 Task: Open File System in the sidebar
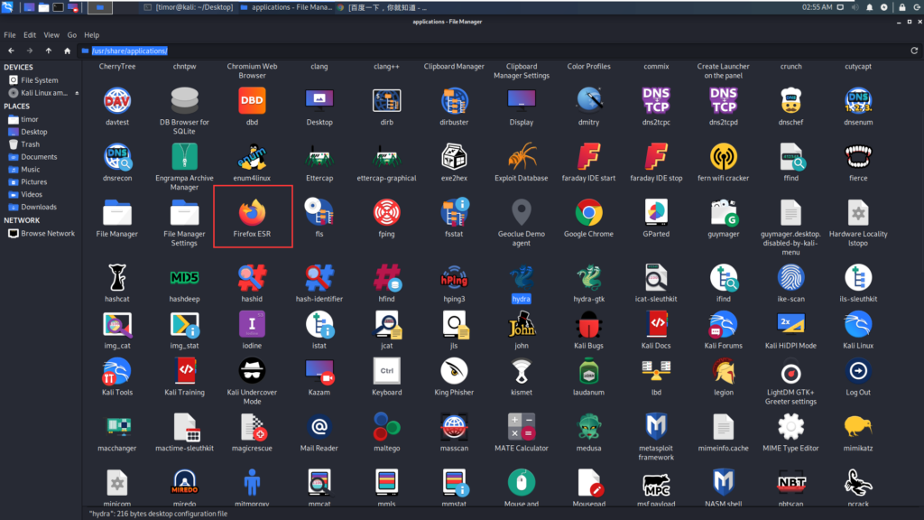click(x=42, y=79)
